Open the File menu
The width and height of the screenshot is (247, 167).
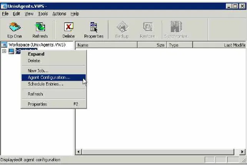(5, 14)
